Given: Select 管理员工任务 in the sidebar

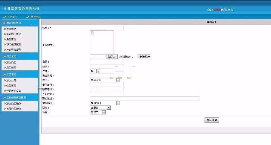Looking at the screenshot, I should click(13, 108).
